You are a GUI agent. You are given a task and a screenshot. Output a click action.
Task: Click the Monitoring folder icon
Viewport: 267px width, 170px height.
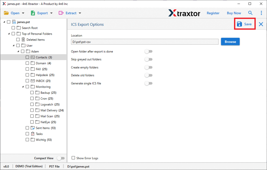pyautogui.click(x=33, y=87)
